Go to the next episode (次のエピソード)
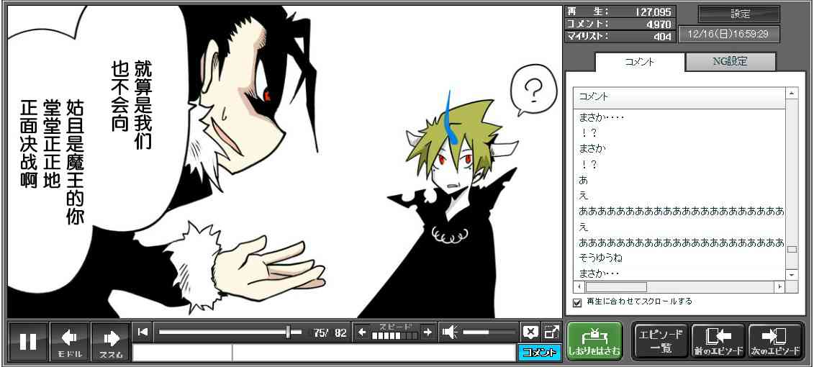The image size is (814, 367). 775,341
